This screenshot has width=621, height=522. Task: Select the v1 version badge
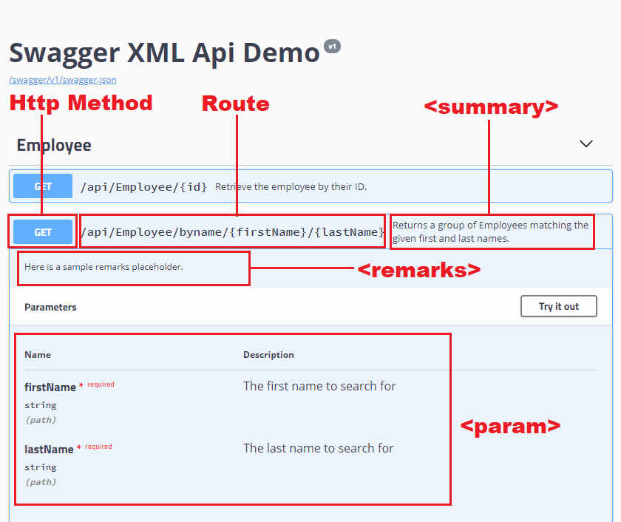click(x=332, y=46)
